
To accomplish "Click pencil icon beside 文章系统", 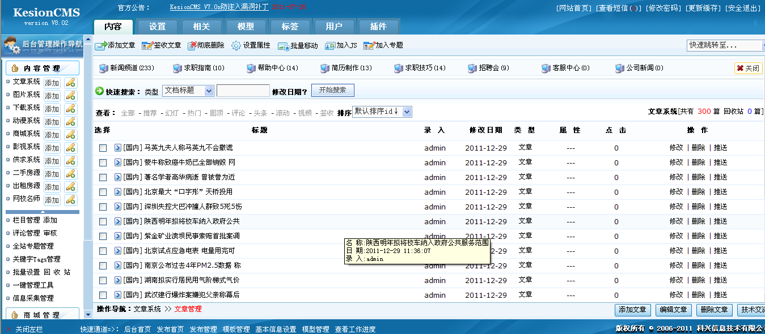I will pyautogui.click(x=70, y=83).
